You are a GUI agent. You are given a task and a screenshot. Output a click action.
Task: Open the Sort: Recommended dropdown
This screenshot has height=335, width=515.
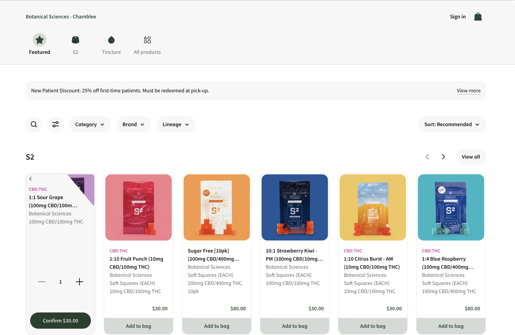[452, 124]
